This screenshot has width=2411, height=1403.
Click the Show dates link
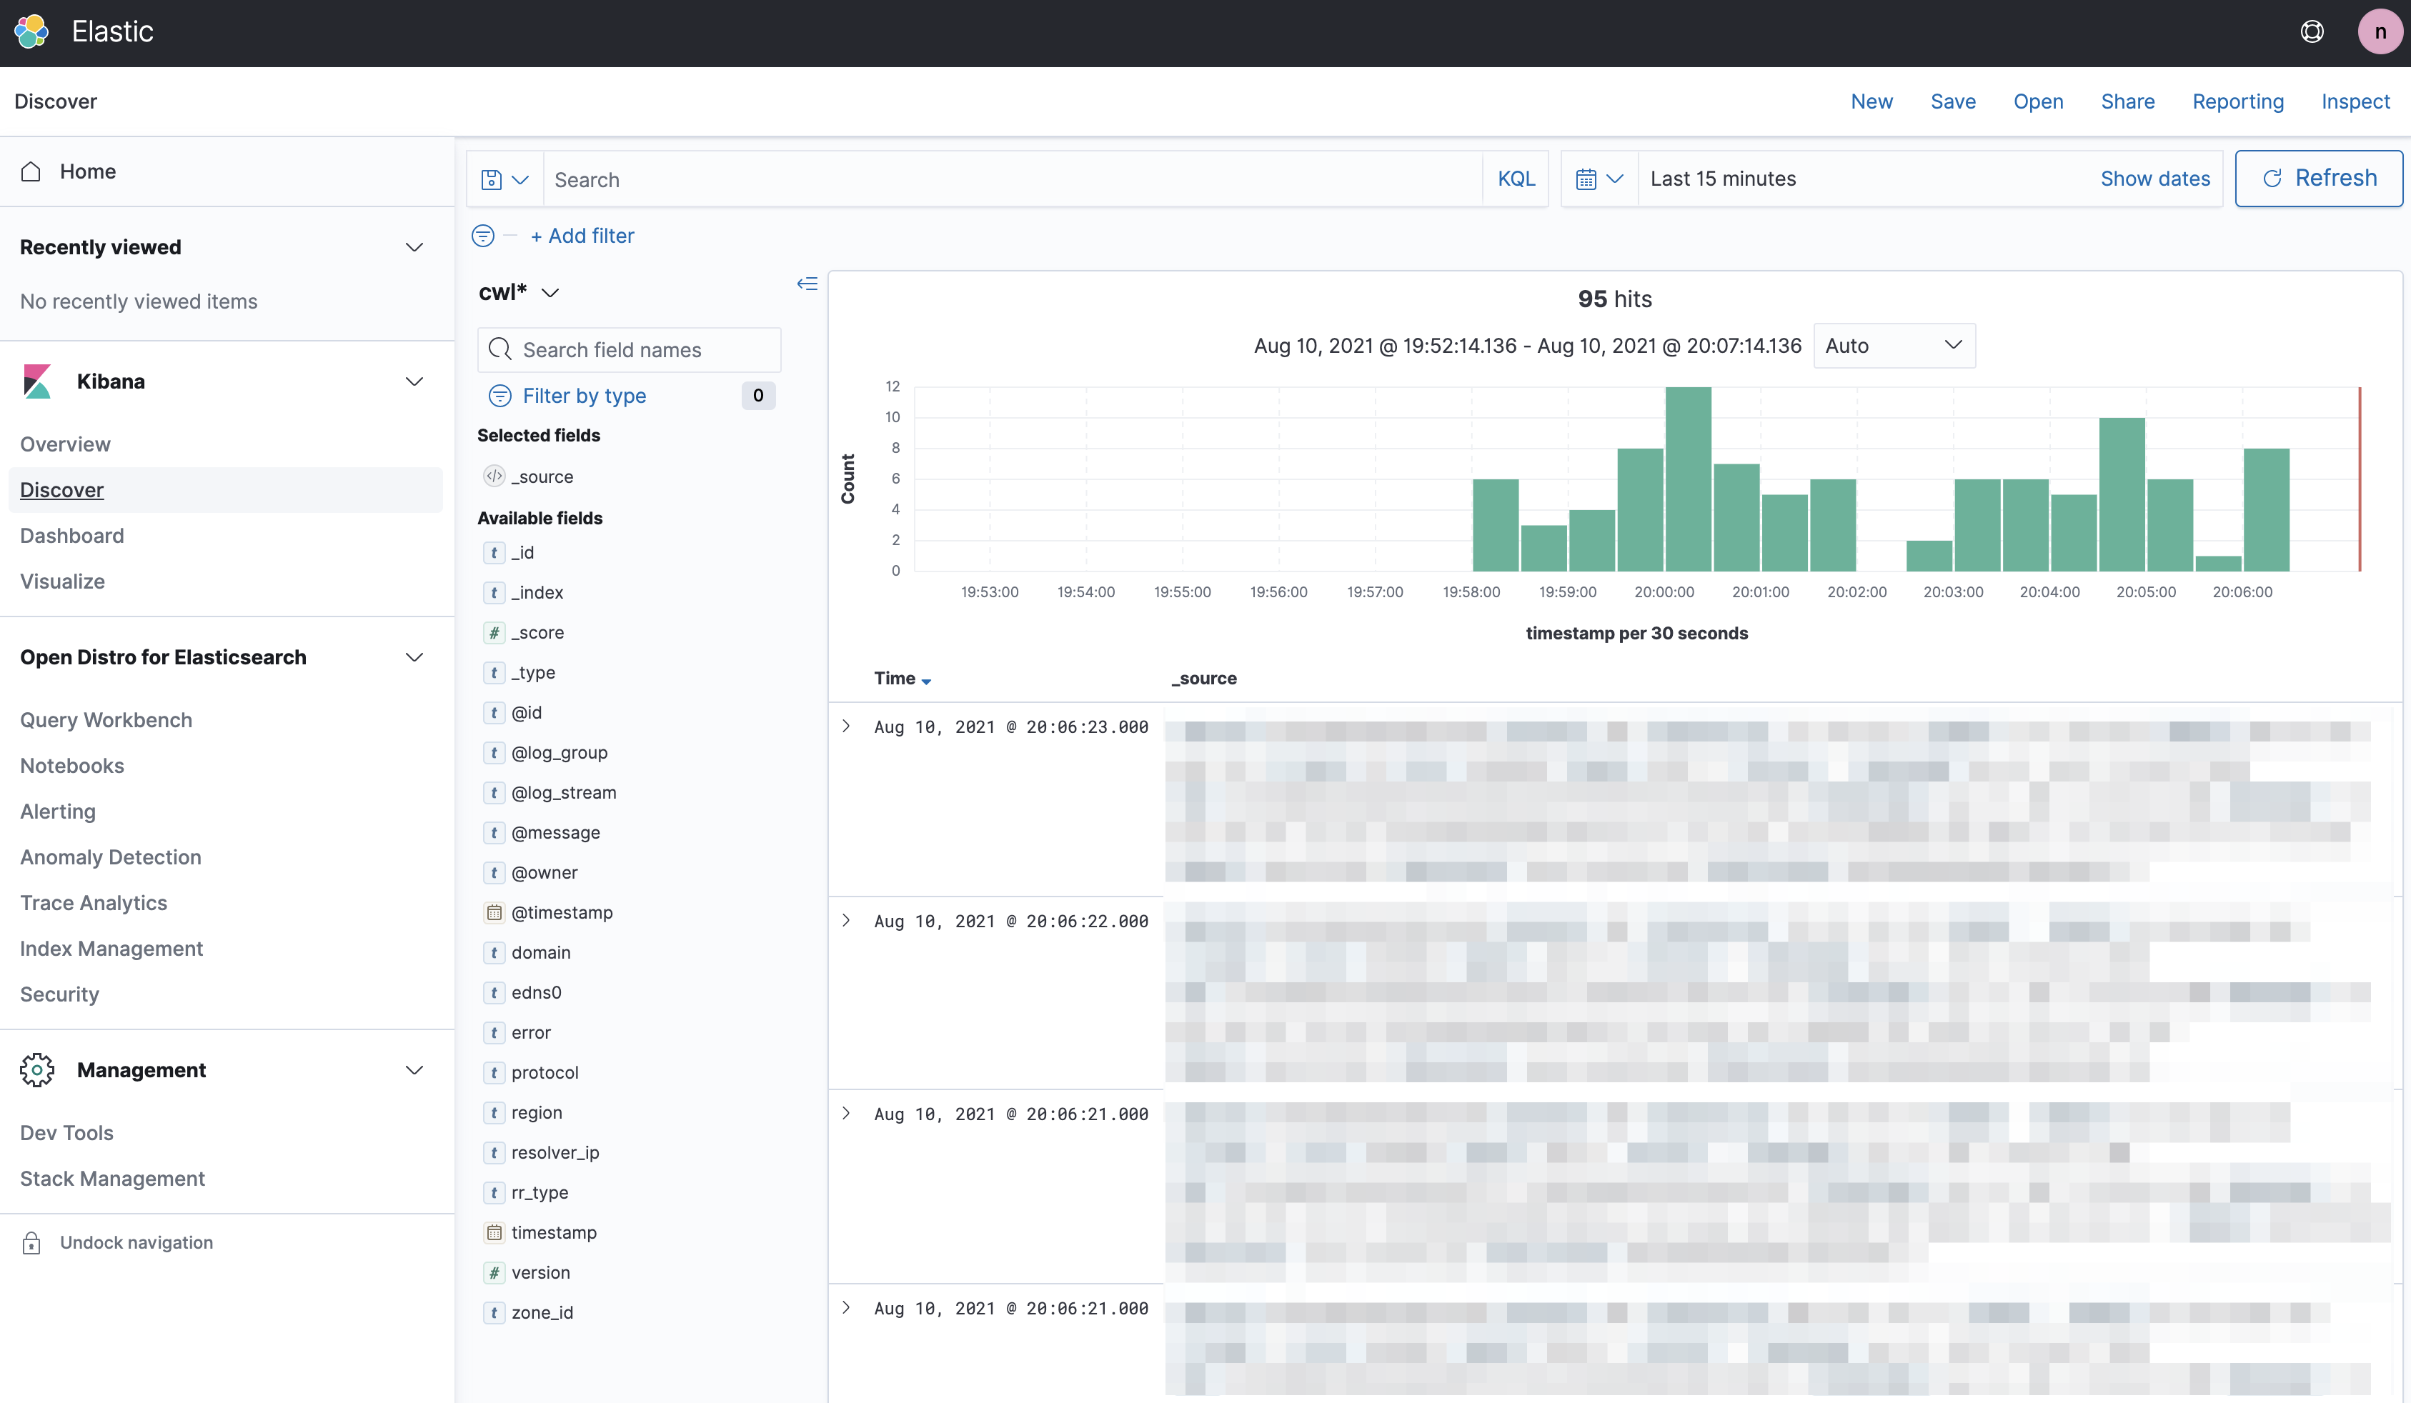pos(2154,179)
